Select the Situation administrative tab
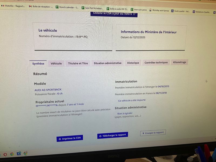Image resolution: width=216 pixels, height=162 pixels. pyautogui.click(x=107, y=63)
